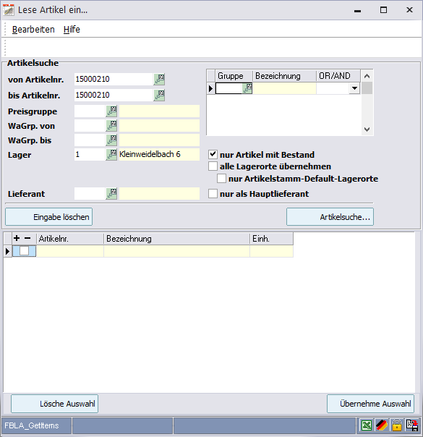This screenshot has height=437, width=423.
Task: Click scroll down arrow in Gruppe grid
Action: [367, 130]
